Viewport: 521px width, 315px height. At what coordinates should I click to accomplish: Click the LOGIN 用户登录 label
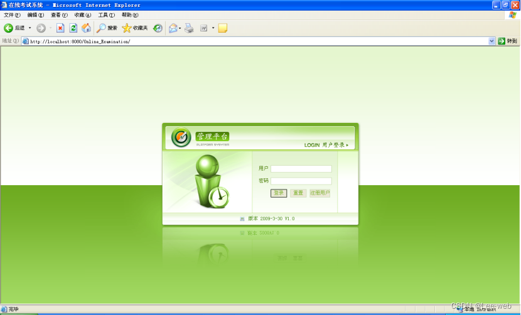[326, 145]
